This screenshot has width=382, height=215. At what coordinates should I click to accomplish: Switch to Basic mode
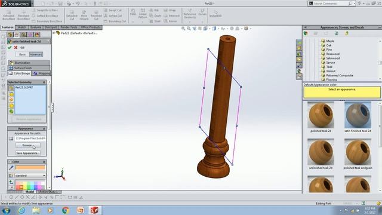pyautogui.click(x=22, y=54)
